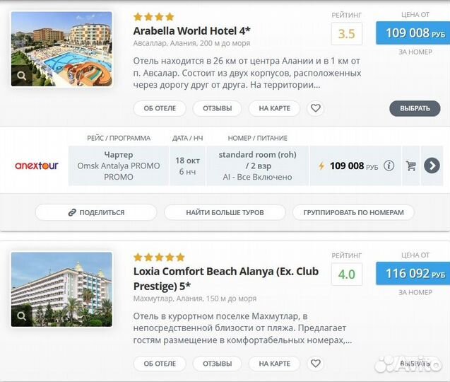Click Группировать по номерам button

353,212
